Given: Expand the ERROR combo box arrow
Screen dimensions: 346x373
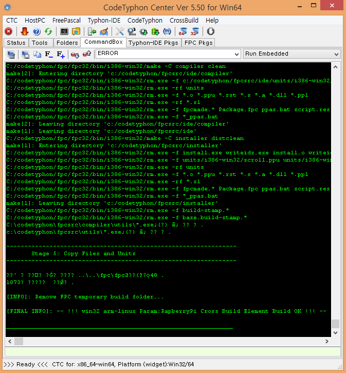Looking at the screenshot, I should 236,54.
